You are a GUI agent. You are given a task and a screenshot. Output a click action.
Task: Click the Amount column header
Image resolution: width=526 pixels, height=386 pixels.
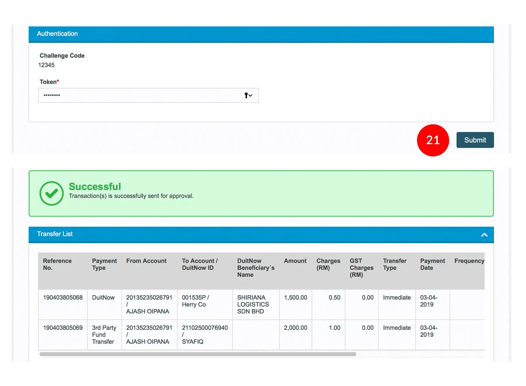pos(295,261)
